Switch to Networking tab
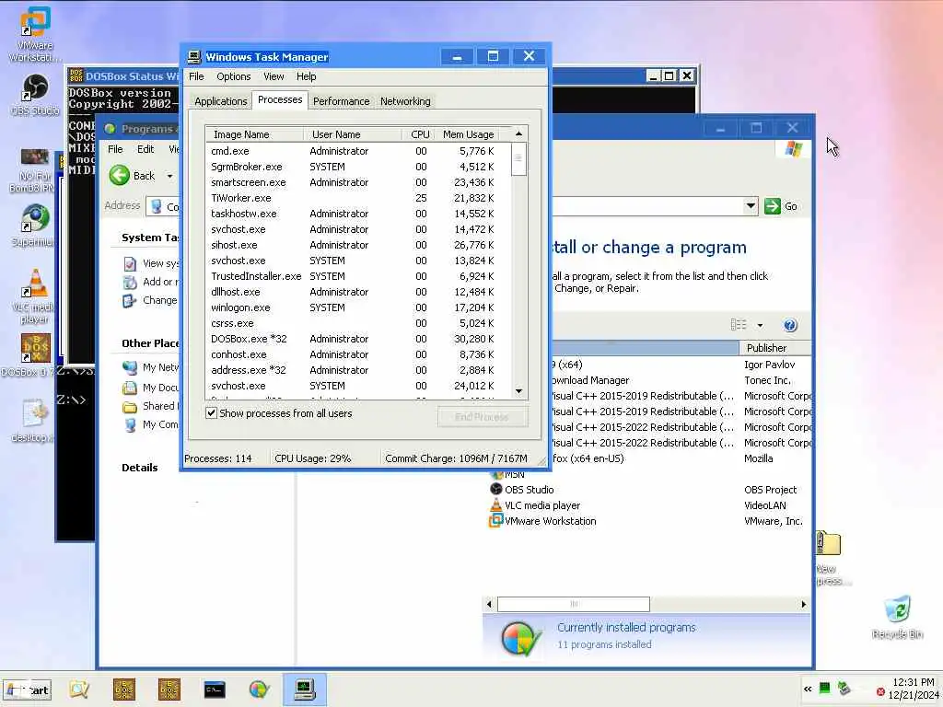This screenshot has height=707, width=943. [405, 101]
